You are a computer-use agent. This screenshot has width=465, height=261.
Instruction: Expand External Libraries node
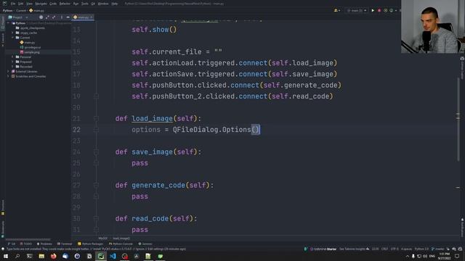(8, 71)
